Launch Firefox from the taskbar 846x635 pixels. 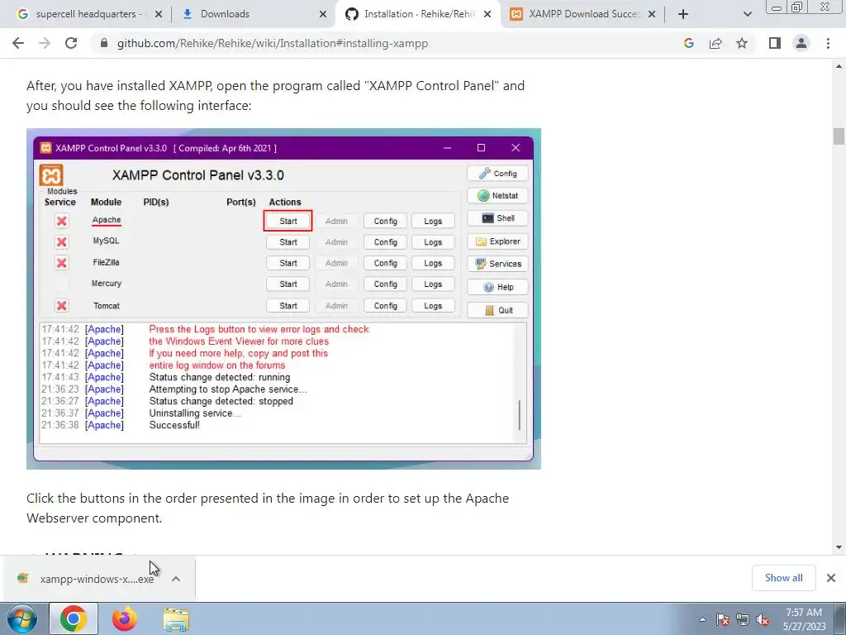(125, 618)
